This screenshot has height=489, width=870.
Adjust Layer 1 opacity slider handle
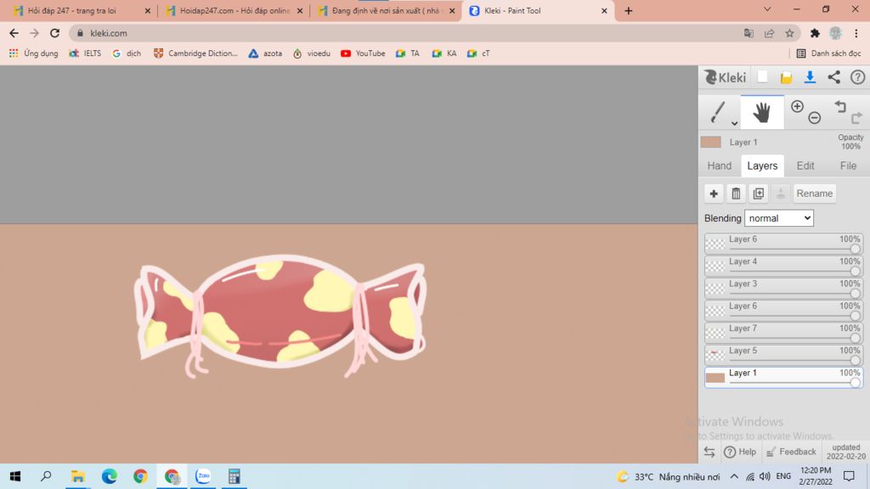pyautogui.click(x=855, y=383)
